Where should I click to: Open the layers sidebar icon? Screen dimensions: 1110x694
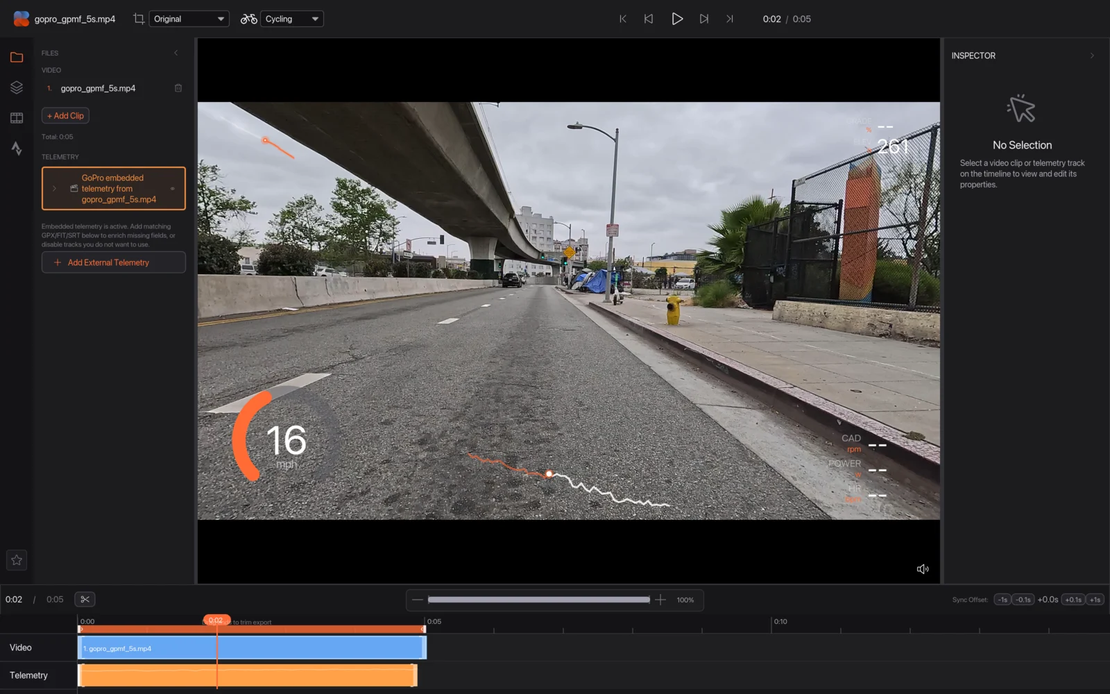coord(17,87)
